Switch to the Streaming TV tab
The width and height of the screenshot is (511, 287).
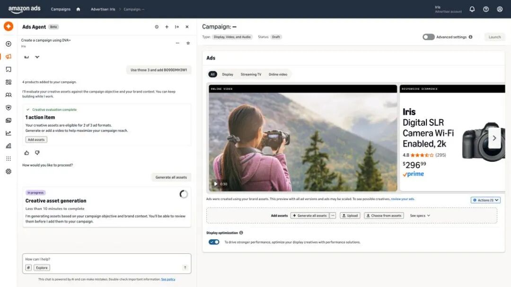click(x=251, y=74)
